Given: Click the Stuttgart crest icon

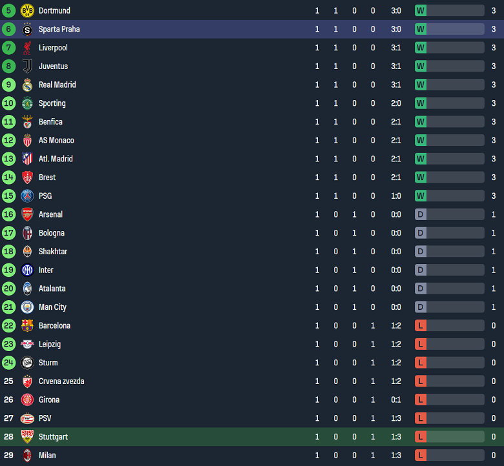Looking at the screenshot, I should click(x=27, y=437).
